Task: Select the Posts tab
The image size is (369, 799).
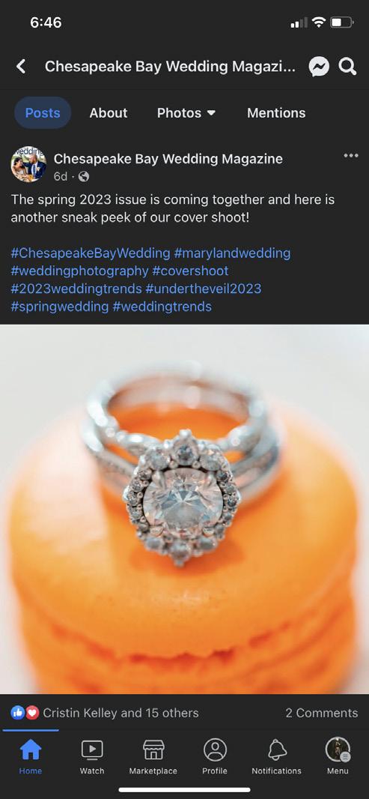Action: pyautogui.click(x=43, y=112)
